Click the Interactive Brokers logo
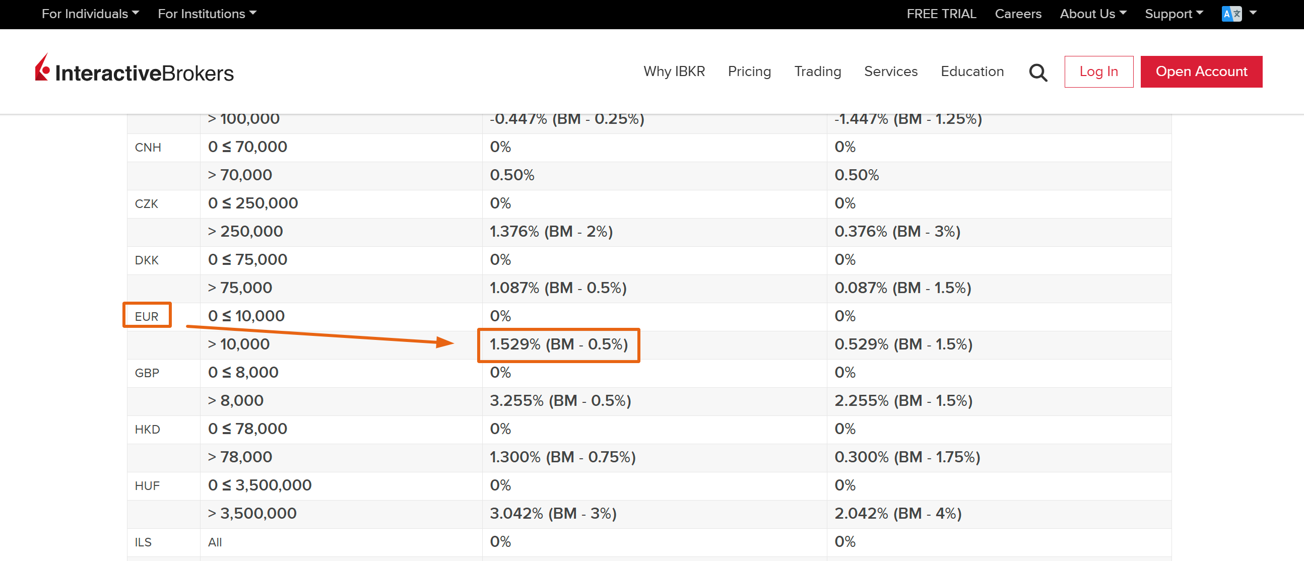This screenshot has width=1304, height=561. pos(134,71)
